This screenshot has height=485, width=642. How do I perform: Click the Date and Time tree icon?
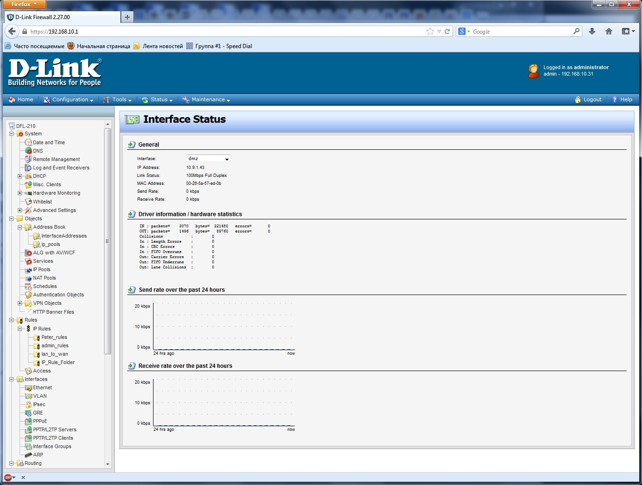point(28,142)
